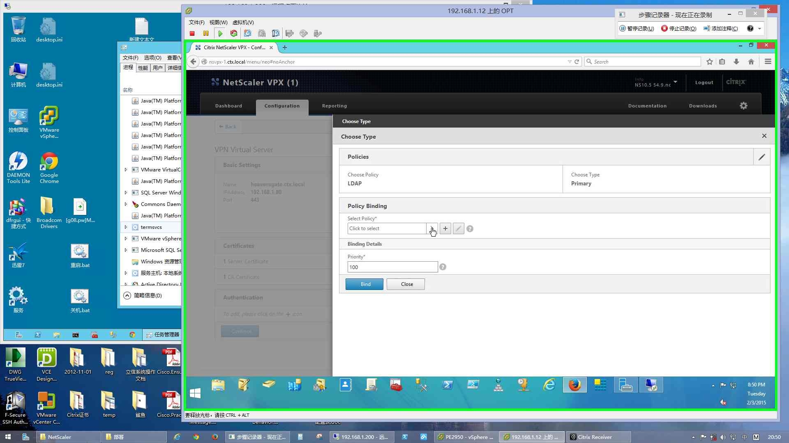The width and height of the screenshot is (789, 443).
Task: Click the Priority input field
Action: [392, 267]
